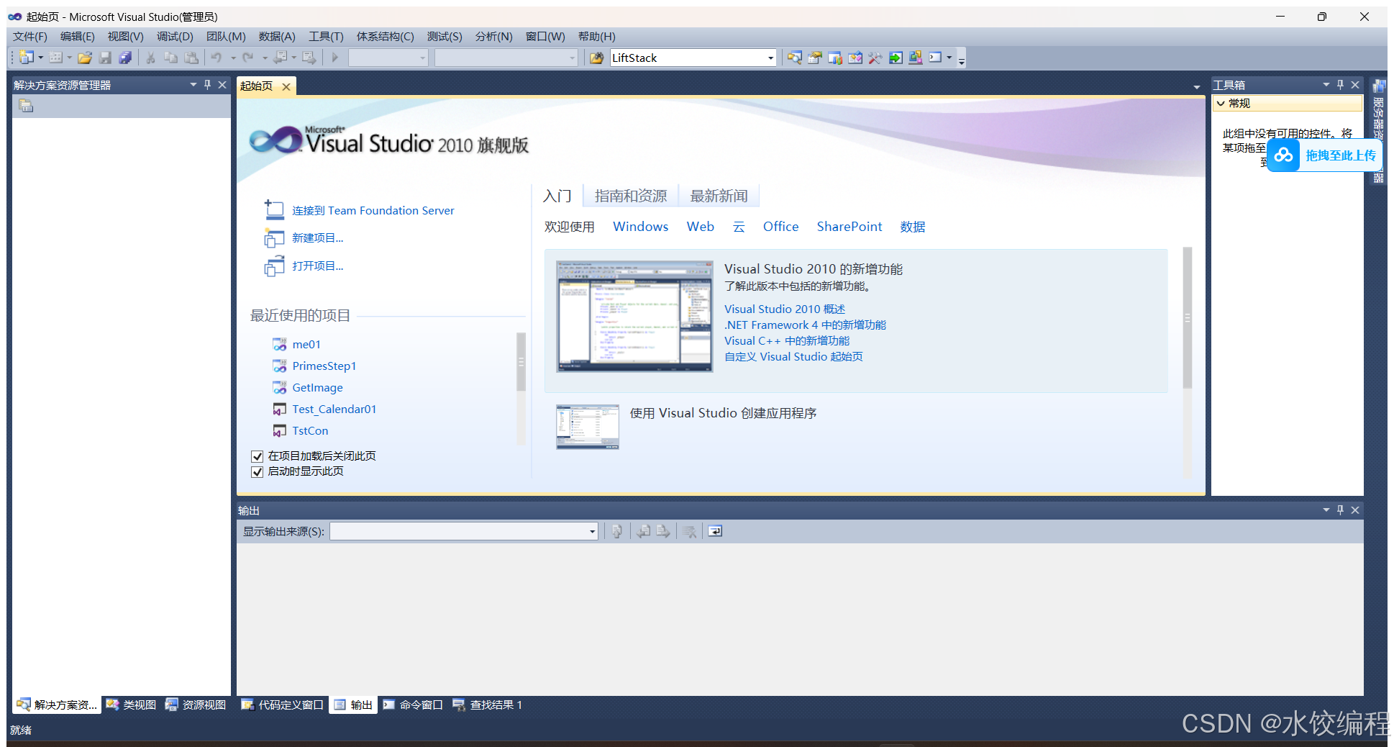Toggle Word Wrap in the Output toolbar
This screenshot has width=1394, height=747.
pos(715,531)
